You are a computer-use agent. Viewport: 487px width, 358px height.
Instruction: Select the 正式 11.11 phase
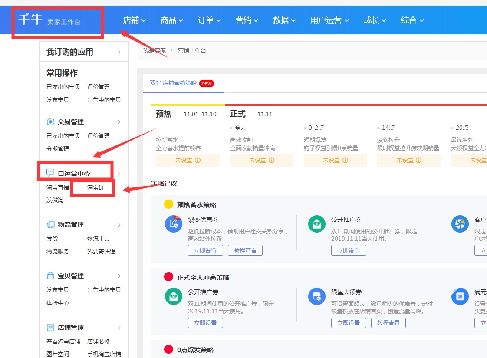[251, 114]
